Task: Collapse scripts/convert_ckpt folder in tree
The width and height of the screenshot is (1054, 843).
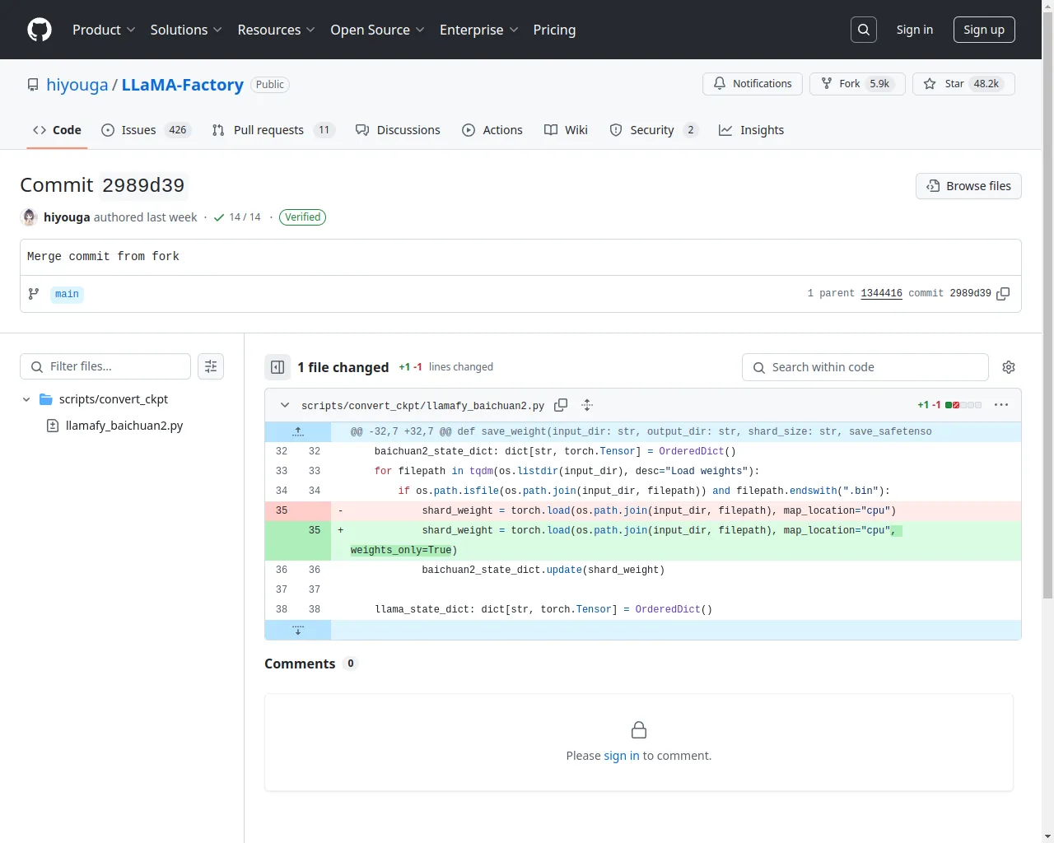Action: [x=26, y=399]
